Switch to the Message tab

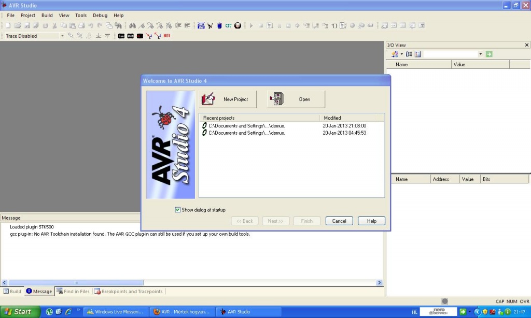(39, 291)
